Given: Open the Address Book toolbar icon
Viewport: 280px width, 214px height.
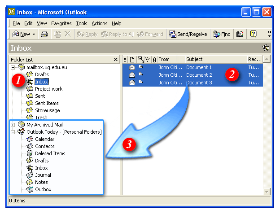Looking at the screenshot, I should tap(240, 34).
